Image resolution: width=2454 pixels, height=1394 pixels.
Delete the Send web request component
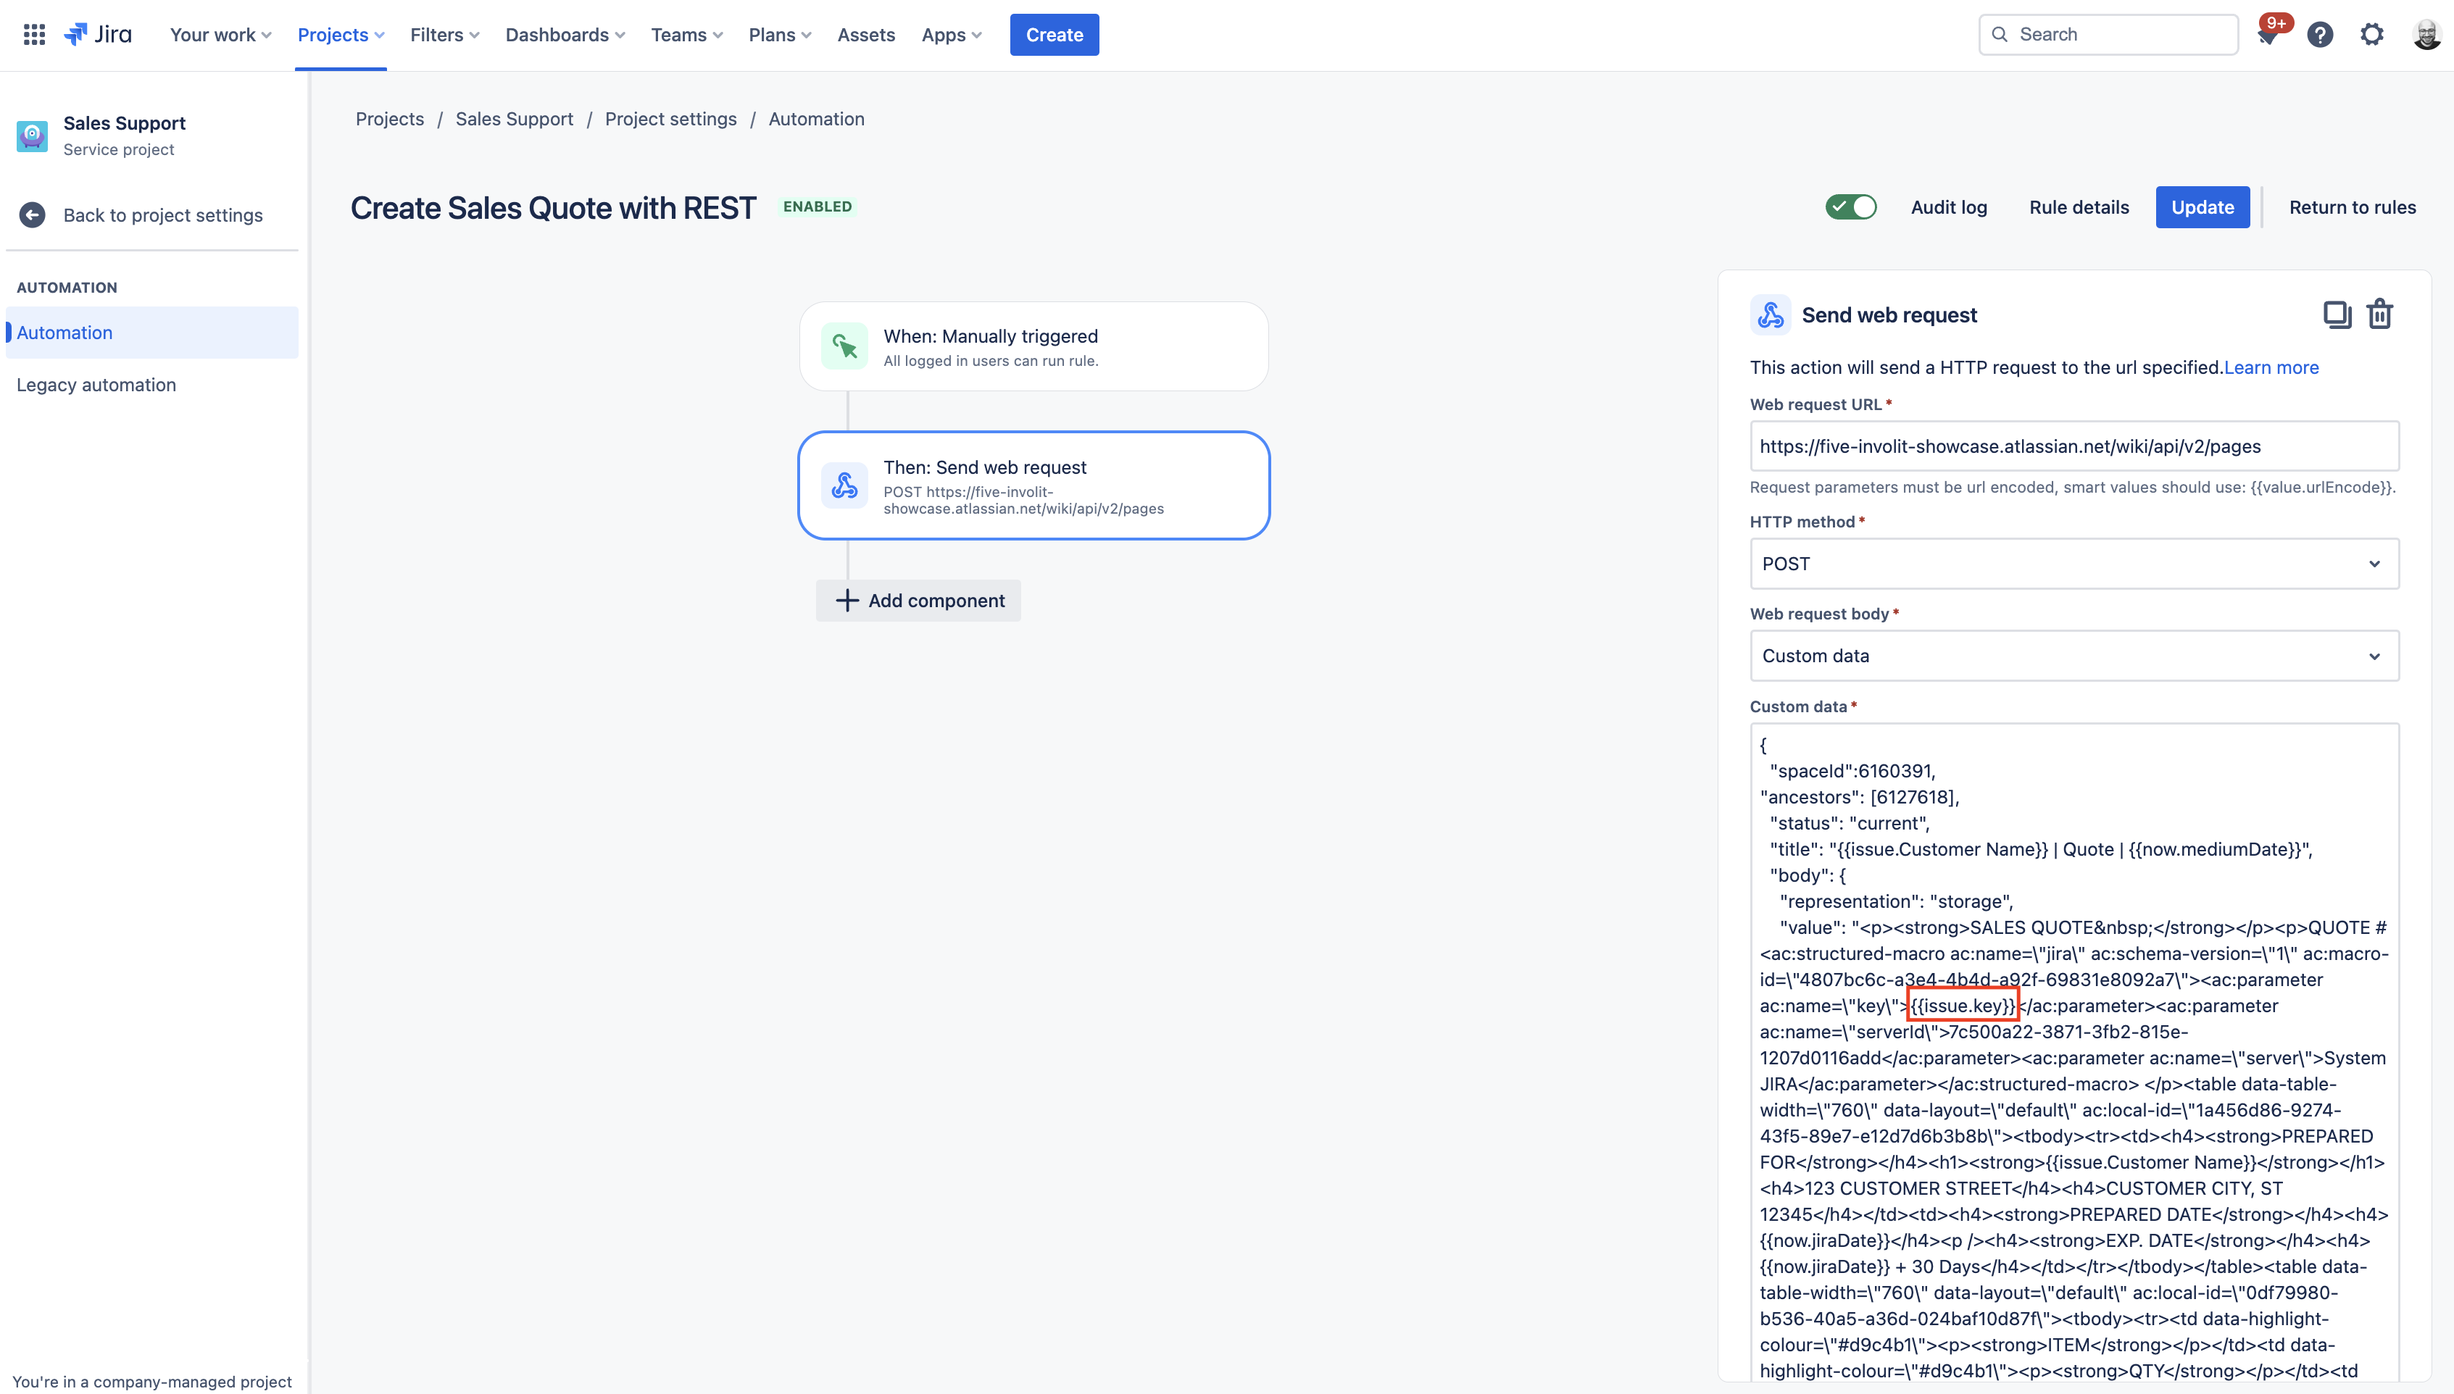tap(2379, 314)
